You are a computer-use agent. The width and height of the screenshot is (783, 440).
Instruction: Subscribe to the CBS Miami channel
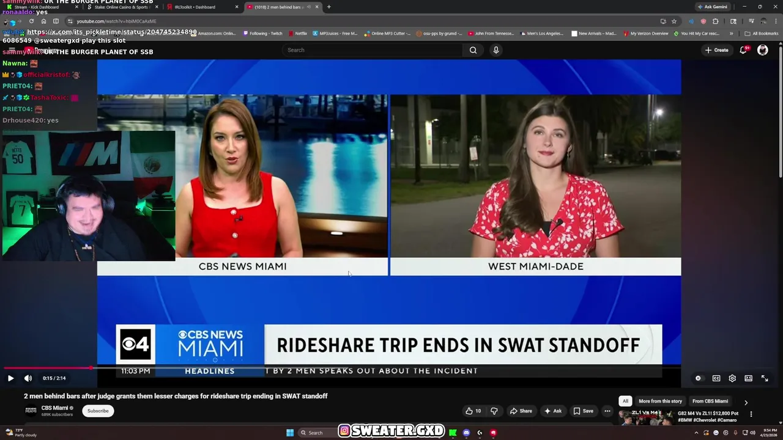coord(98,411)
